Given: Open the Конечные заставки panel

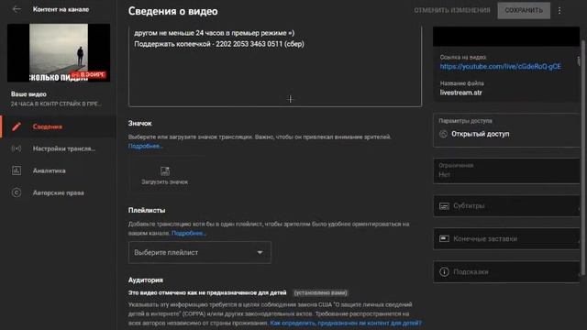Looking at the screenshot, I should [x=506, y=238].
